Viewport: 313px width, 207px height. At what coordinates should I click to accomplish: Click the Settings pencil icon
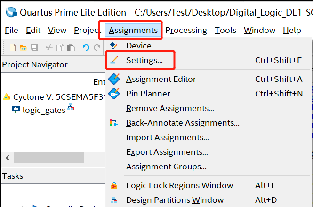114,60
